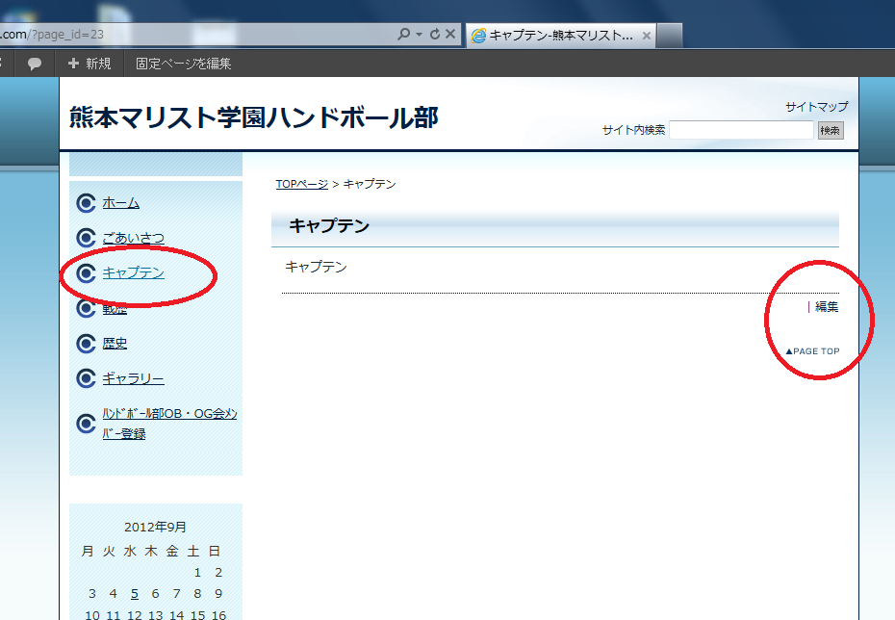Click the icon beside ごあいさつ
Viewport: 895px width, 620px height.
87,238
